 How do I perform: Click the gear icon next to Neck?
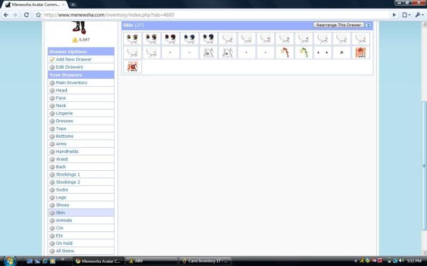(52, 105)
